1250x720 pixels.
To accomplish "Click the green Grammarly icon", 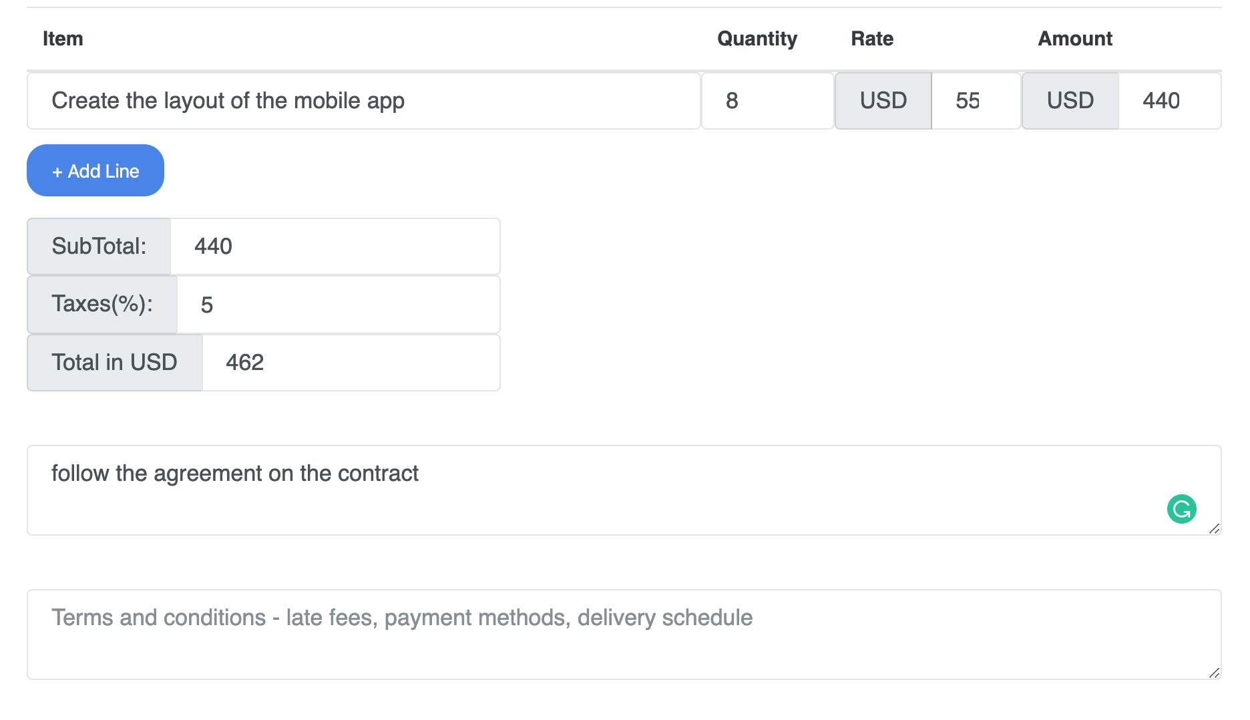I will point(1181,509).
